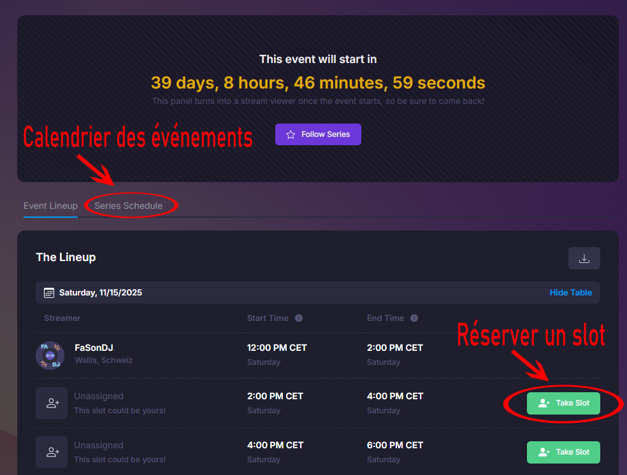Click the End Time column header

tap(386, 318)
